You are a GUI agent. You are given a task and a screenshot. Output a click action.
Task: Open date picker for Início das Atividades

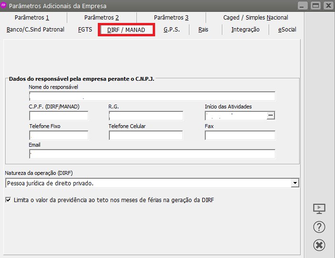click(x=271, y=116)
